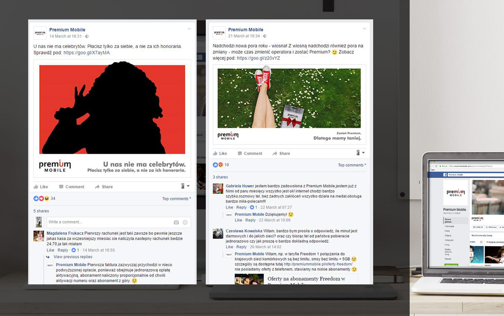Viewport: 504px width, 316px height.
Task: Open reaction icons showing 34 reactions
Action: point(41,198)
